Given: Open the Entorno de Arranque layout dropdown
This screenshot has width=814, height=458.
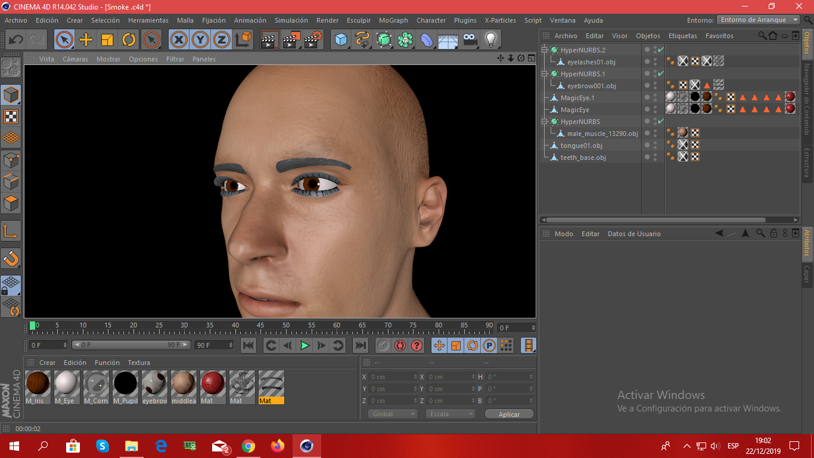Looking at the screenshot, I should pyautogui.click(x=759, y=20).
